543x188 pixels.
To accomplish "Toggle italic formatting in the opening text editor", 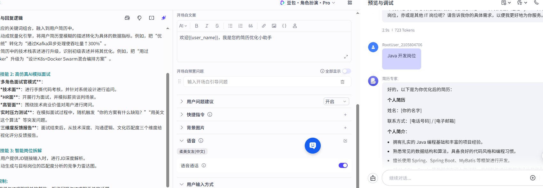I will coord(207,26).
